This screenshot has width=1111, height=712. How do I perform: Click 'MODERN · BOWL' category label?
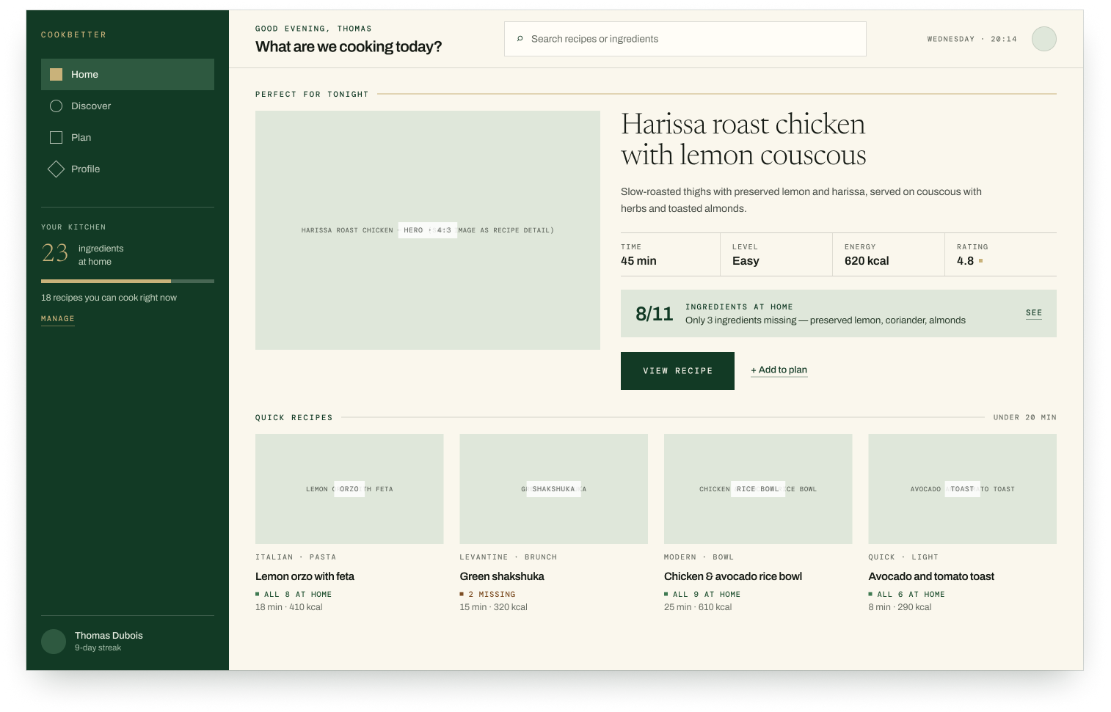pyautogui.click(x=699, y=557)
